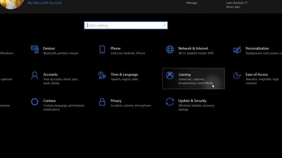Open the Devices settings icon
This screenshot has width=282, height=158.
coord(34,50)
